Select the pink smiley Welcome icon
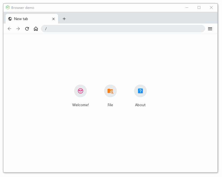Image resolution: width=222 pixels, height=177 pixels. tap(81, 91)
